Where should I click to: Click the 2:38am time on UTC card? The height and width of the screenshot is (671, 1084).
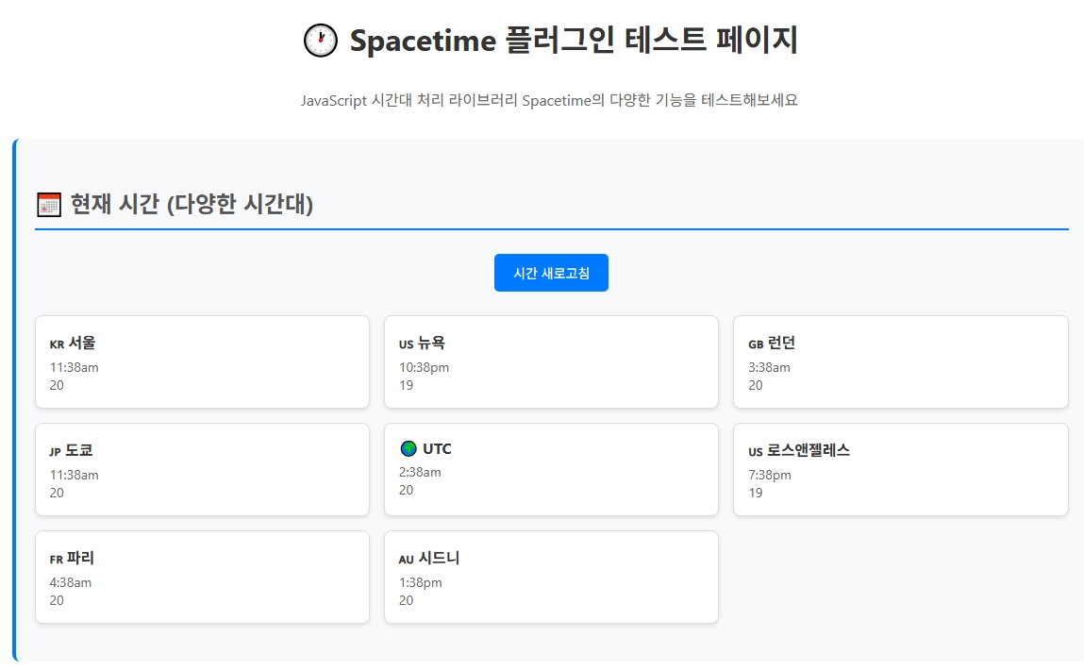(x=420, y=472)
